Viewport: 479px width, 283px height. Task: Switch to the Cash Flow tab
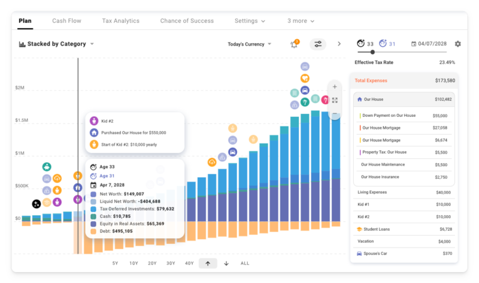pyautogui.click(x=66, y=21)
